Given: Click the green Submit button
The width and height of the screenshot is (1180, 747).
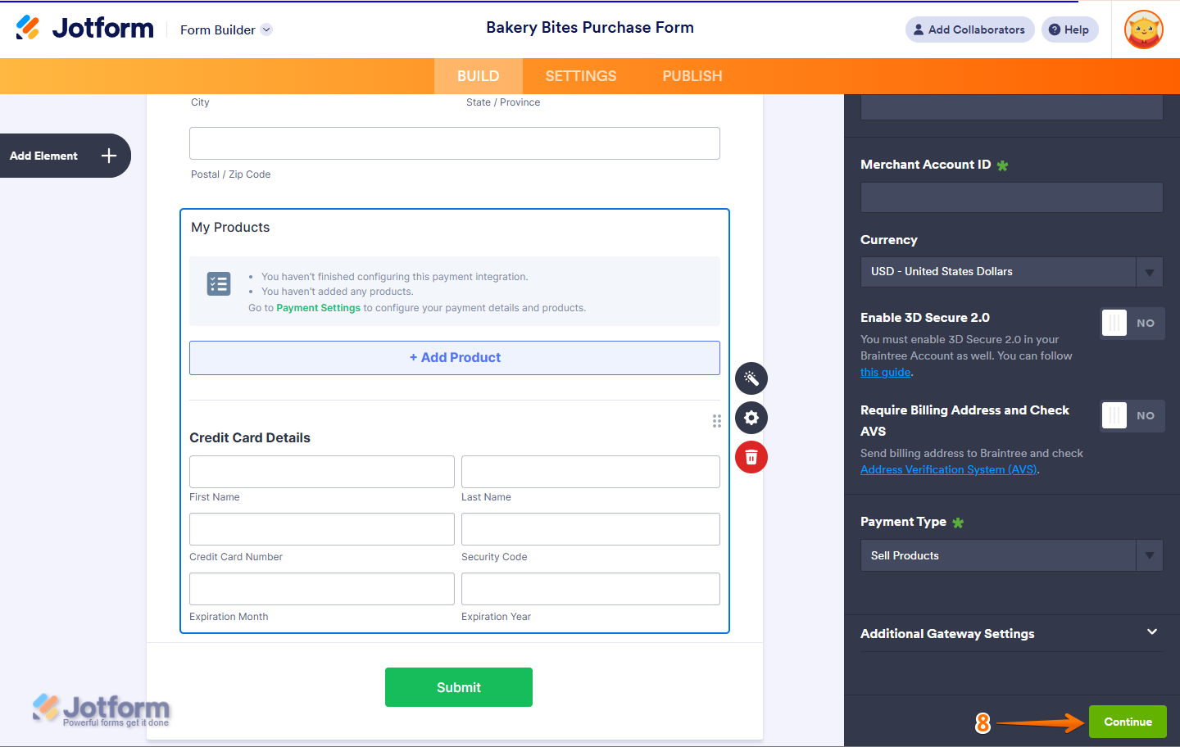Looking at the screenshot, I should [x=459, y=687].
